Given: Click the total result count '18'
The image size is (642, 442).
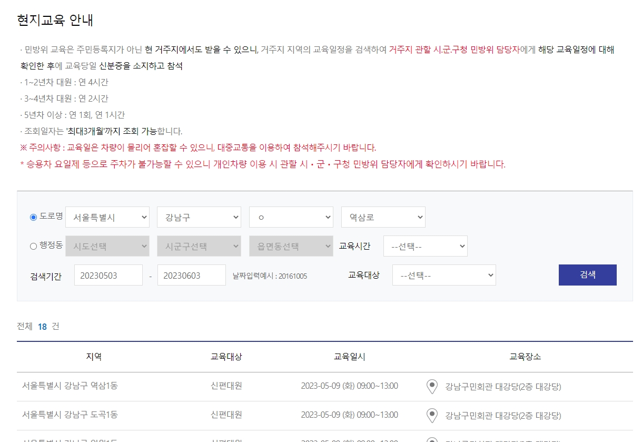Looking at the screenshot, I should pyautogui.click(x=42, y=326).
